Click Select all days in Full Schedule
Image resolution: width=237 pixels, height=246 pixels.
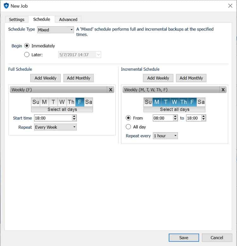(x=62, y=109)
